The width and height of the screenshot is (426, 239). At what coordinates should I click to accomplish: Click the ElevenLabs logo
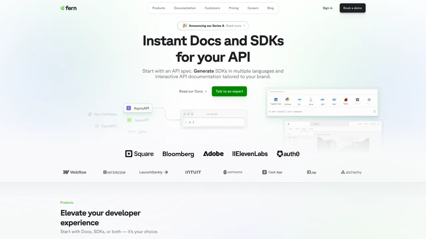[x=250, y=154]
